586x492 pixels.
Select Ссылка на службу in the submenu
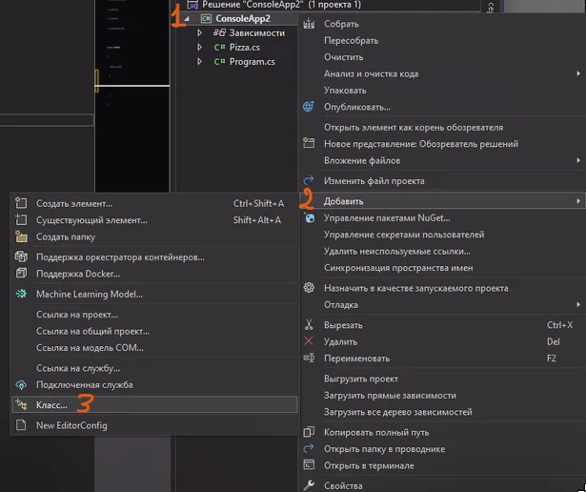(x=78, y=368)
